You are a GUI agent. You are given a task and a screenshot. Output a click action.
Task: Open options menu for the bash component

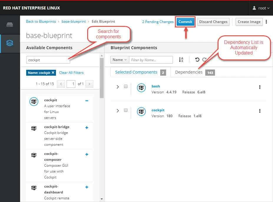(x=259, y=87)
